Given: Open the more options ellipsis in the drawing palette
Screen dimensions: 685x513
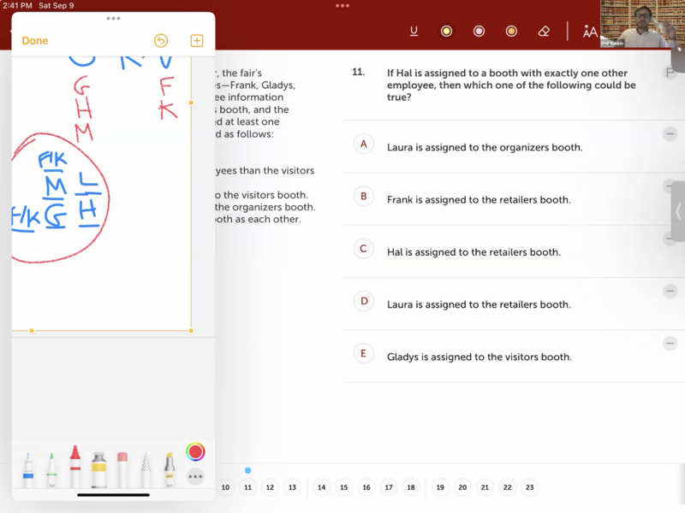Looking at the screenshot, I should click(195, 477).
